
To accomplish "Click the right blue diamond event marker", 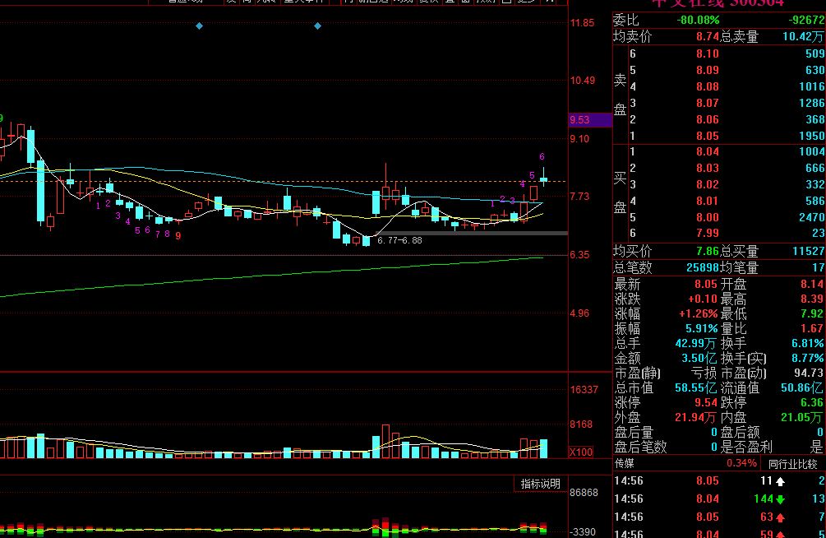I will (317, 26).
